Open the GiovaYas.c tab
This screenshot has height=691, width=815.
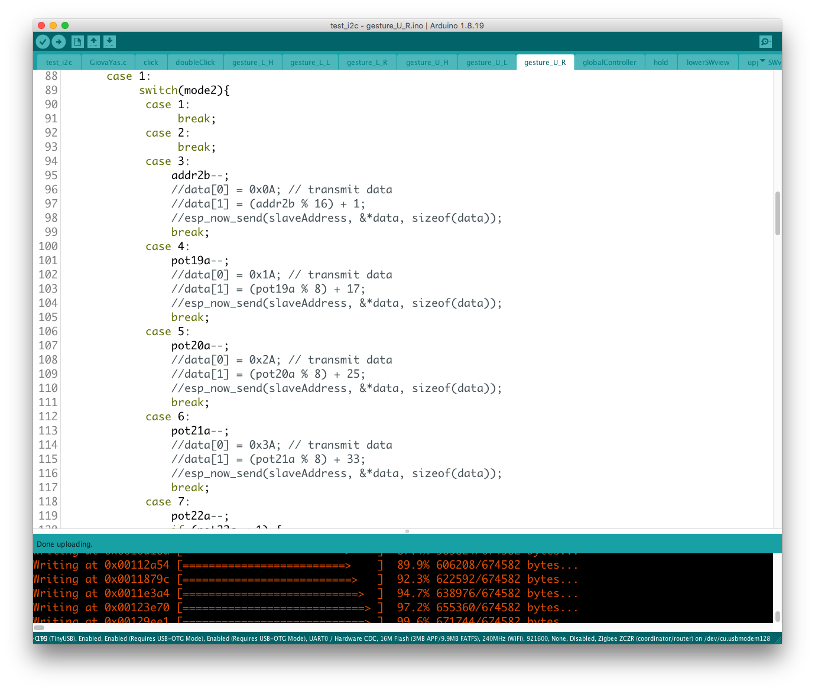pyautogui.click(x=108, y=63)
